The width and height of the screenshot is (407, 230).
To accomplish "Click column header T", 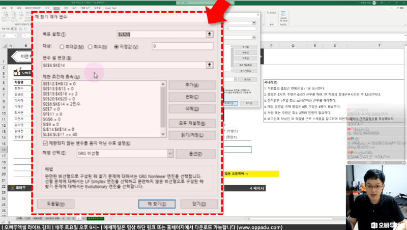I will 379,46.
